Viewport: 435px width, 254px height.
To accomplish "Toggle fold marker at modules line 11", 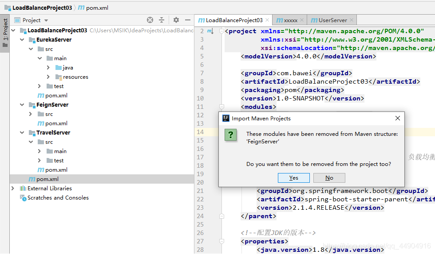I will tap(221, 107).
